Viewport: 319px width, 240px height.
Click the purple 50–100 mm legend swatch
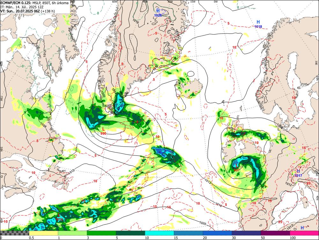276,233
